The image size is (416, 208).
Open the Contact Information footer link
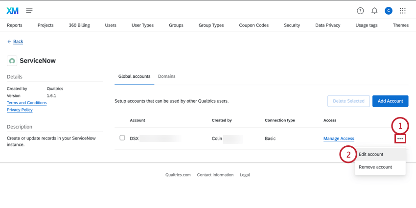pos(215,175)
